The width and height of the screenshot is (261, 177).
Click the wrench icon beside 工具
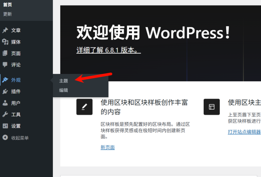coord(5,114)
